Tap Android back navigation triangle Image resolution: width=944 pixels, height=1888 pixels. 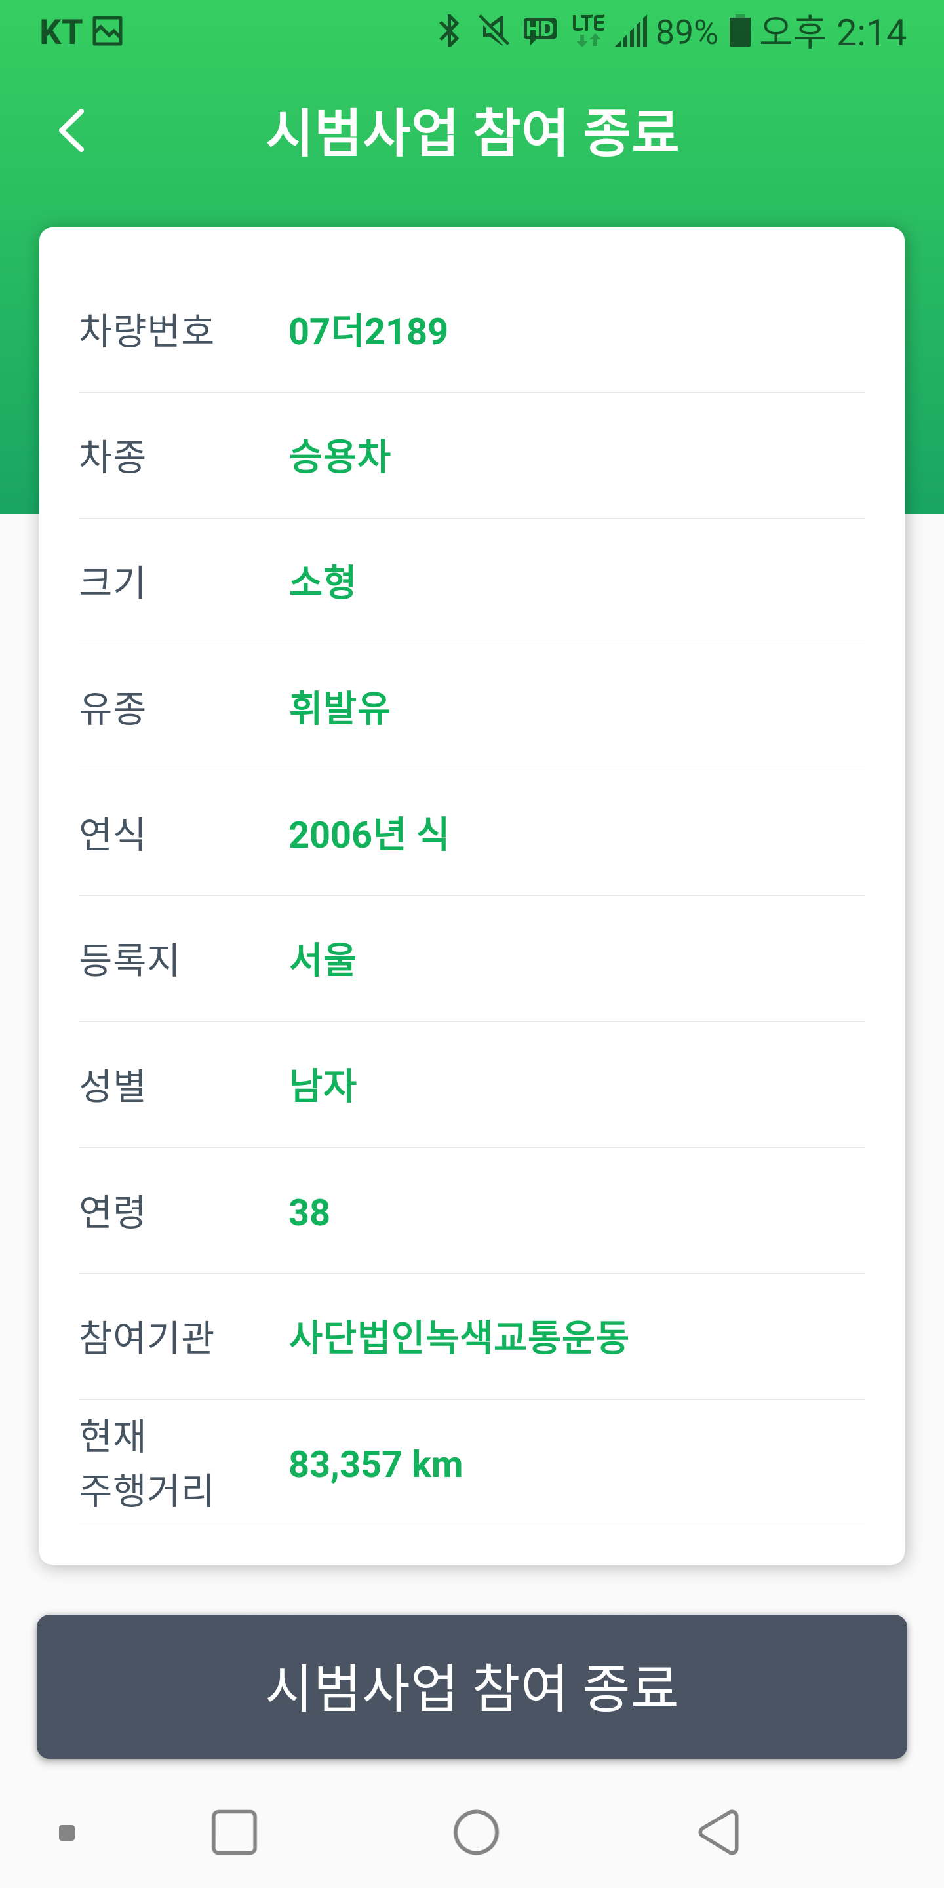coord(719,1832)
